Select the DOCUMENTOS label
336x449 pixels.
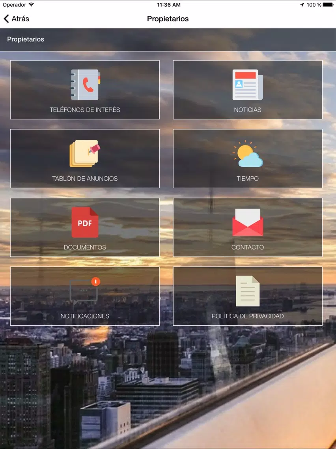tap(85, 247)
